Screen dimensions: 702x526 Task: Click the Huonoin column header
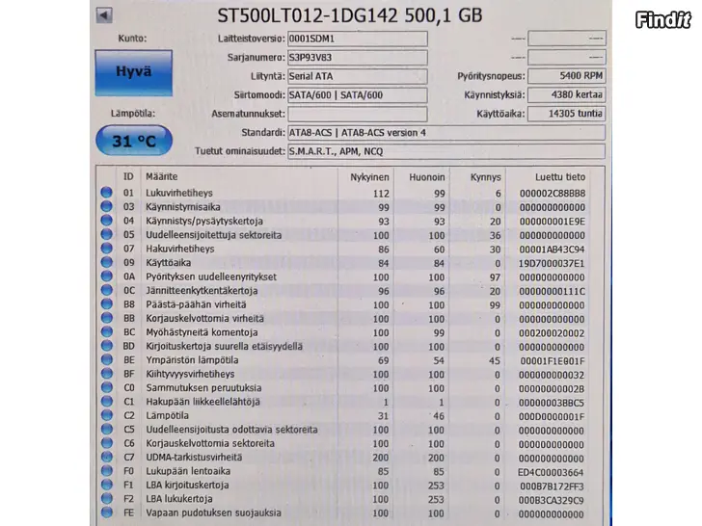click(x=426, y=177)
